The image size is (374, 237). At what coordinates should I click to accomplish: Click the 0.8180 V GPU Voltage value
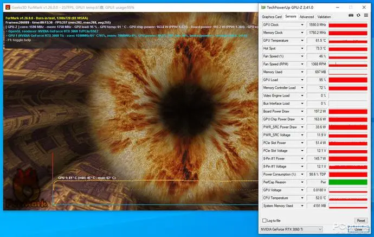317,190
